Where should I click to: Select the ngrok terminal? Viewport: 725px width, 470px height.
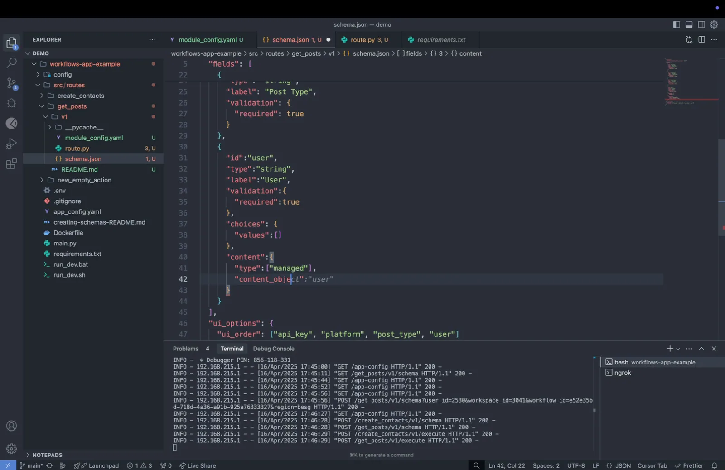(662, 373)
